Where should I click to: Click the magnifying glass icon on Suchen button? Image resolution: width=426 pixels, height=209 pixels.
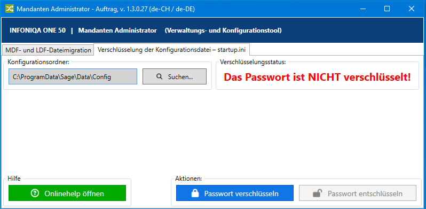[x=160, y=77]
